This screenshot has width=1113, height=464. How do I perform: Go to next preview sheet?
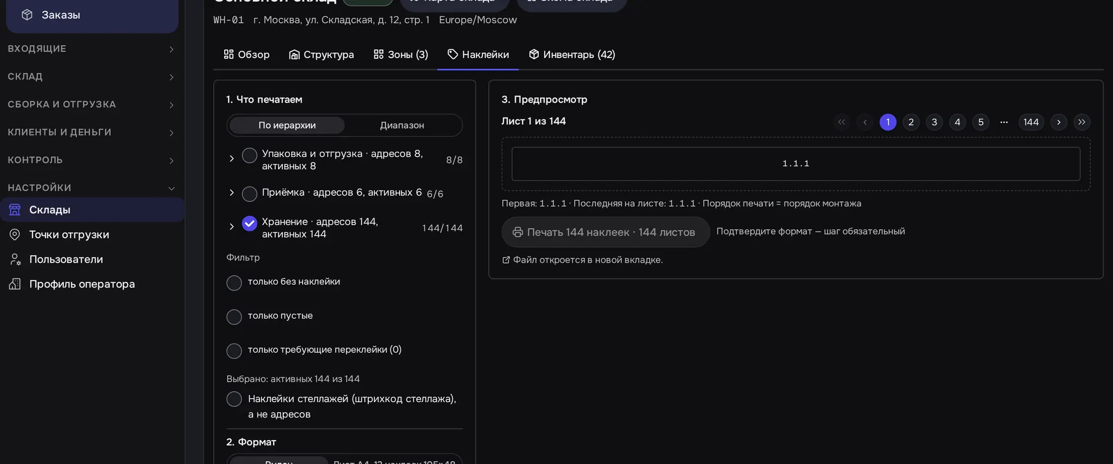point(1058,122)
